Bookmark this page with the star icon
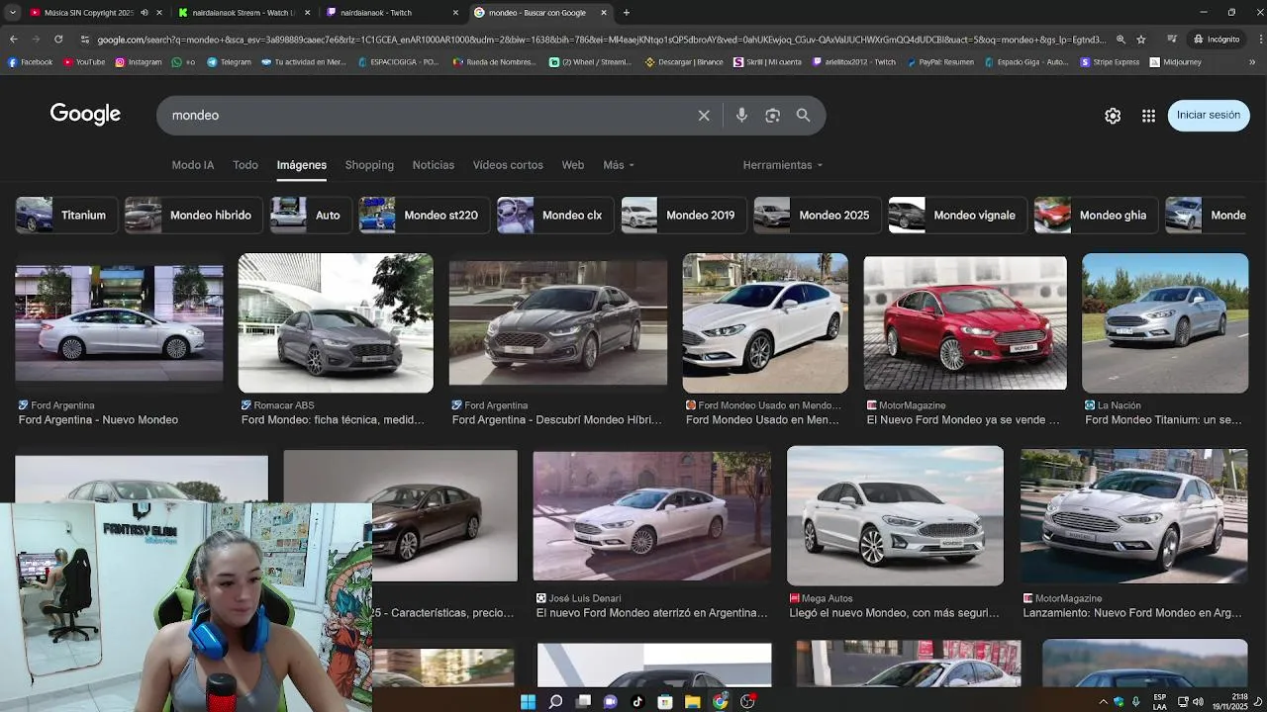The height and width of the screenshot is (712, 1267). (1141, 40)
